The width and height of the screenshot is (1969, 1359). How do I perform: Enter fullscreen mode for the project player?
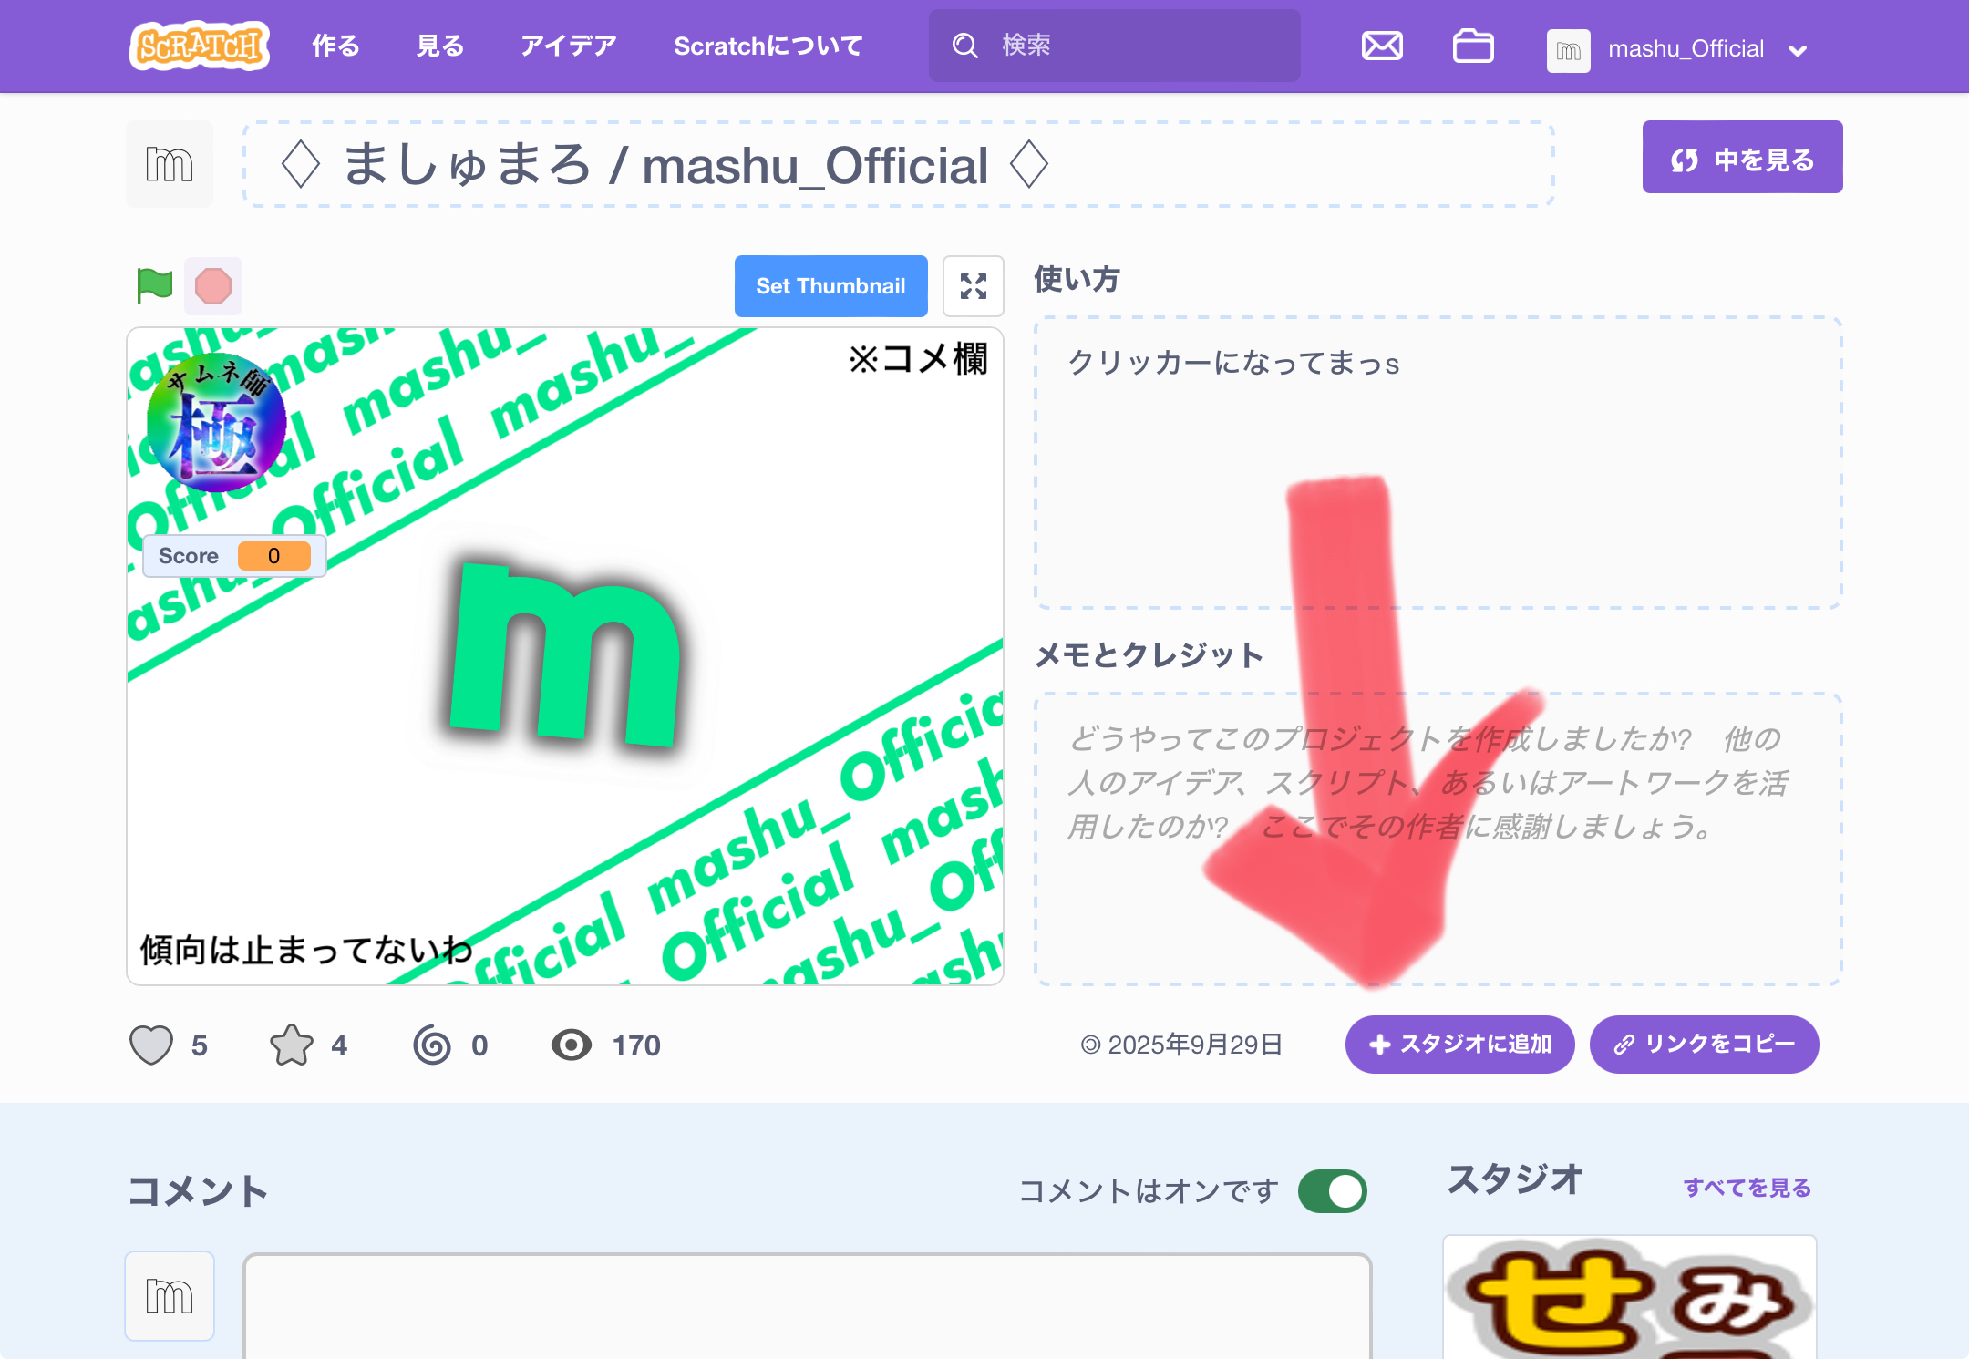point(973,286)
